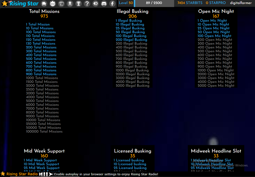Click the enable autoplay radio message
This screenshot has width=255, height=177.
point(106,174)
